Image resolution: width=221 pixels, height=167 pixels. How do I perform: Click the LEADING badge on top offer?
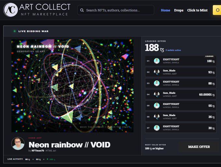209,56
